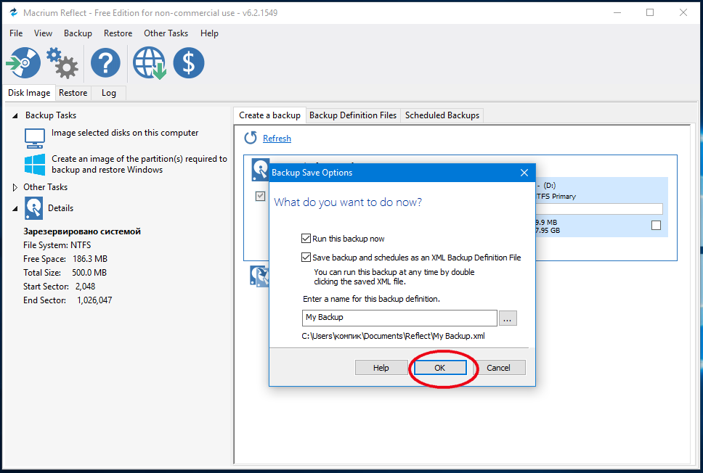Open the Other Tasks menu
Image resolution: width=703 pixels, height=473 pixels.
coord(166,33)
